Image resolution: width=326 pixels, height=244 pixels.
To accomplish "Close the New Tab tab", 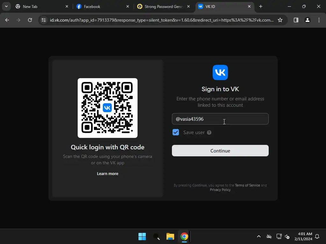I will tap(67, 6).
